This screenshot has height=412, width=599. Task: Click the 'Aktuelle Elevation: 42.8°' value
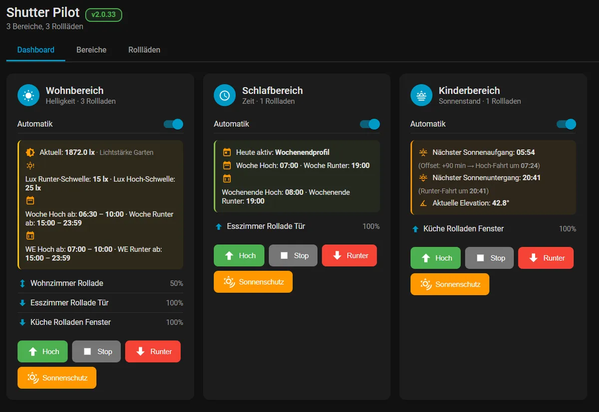coord(471,203)
